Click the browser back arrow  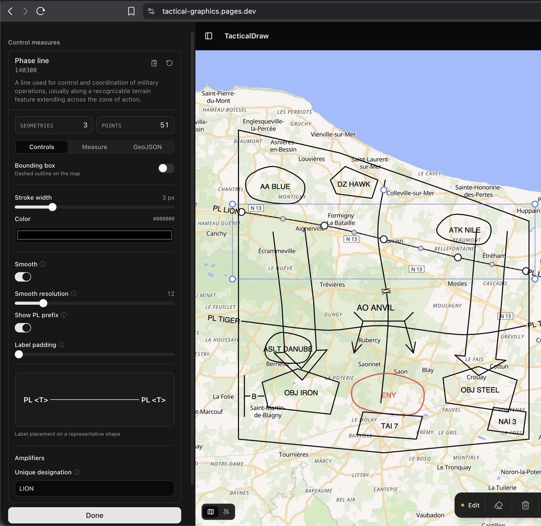tap(11, 11)
